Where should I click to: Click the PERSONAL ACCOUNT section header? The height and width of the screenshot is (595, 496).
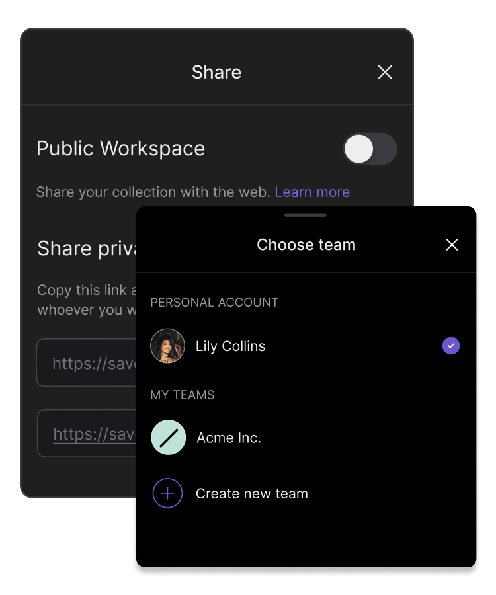pos(214,303)
